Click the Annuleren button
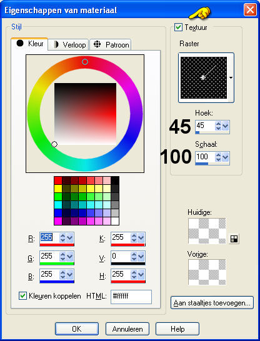This screenshot has width=260, height=341. (127, 329)
